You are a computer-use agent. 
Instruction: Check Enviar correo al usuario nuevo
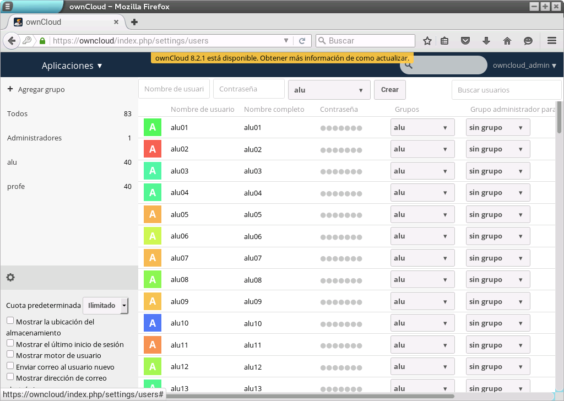point(10,366)
